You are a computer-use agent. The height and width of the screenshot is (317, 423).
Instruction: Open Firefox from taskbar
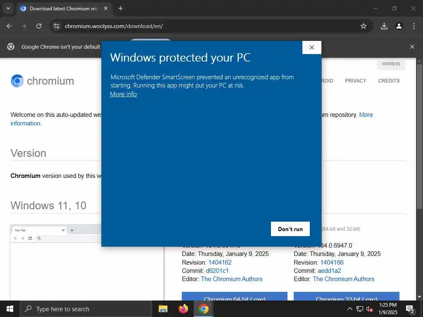[183, 309]
